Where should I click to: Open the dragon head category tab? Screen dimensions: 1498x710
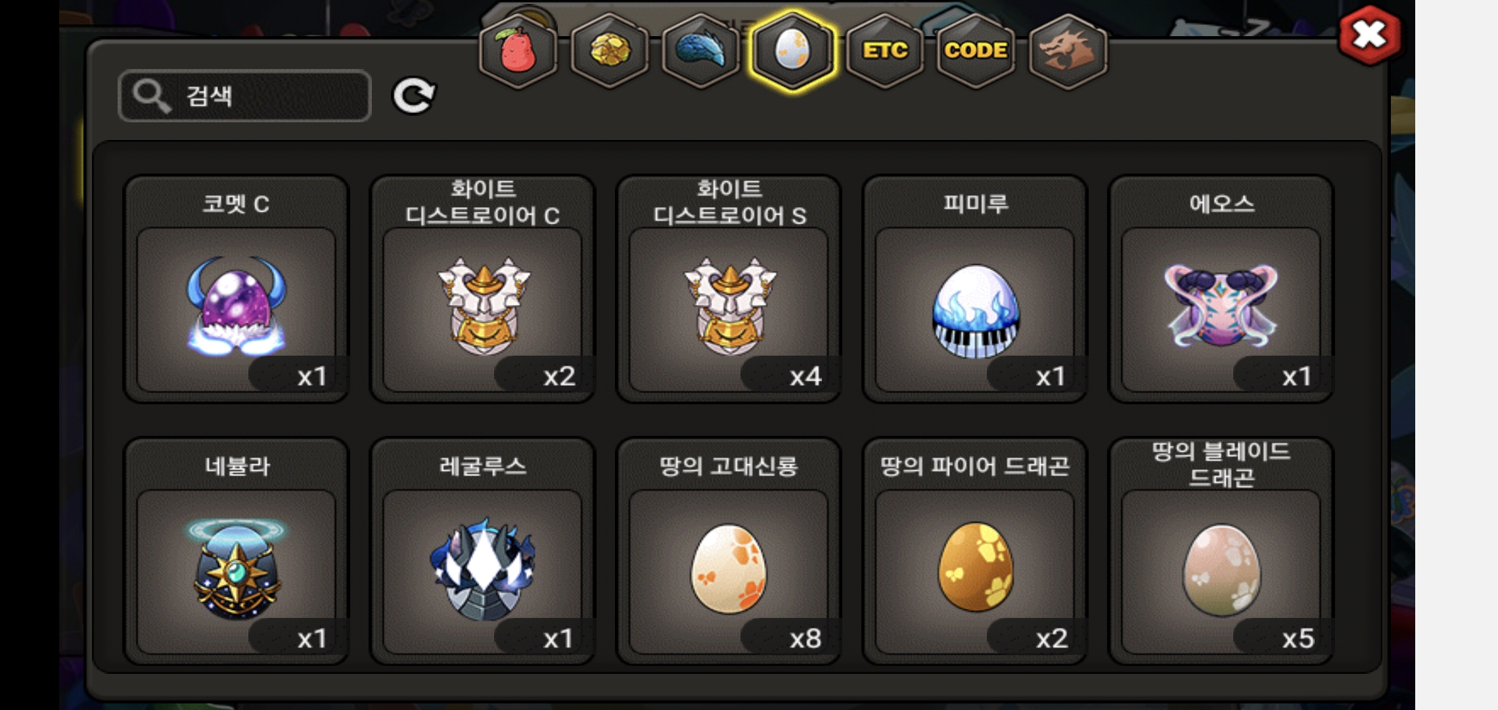click(1068, 51)
